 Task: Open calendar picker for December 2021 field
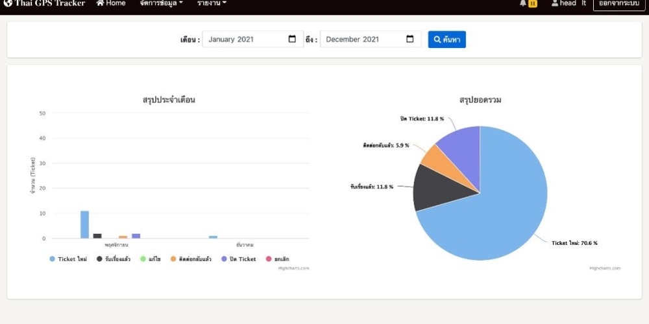pos(410,40)
